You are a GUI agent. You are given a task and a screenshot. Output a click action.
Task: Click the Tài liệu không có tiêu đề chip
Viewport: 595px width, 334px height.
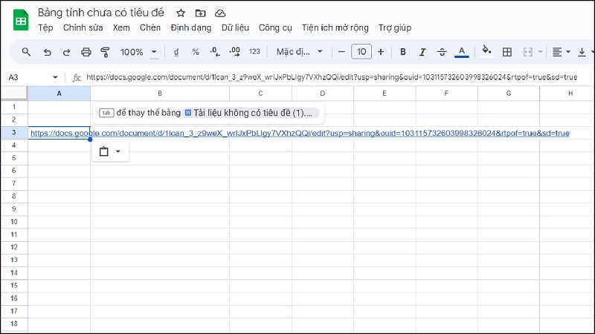pos(251,113)
